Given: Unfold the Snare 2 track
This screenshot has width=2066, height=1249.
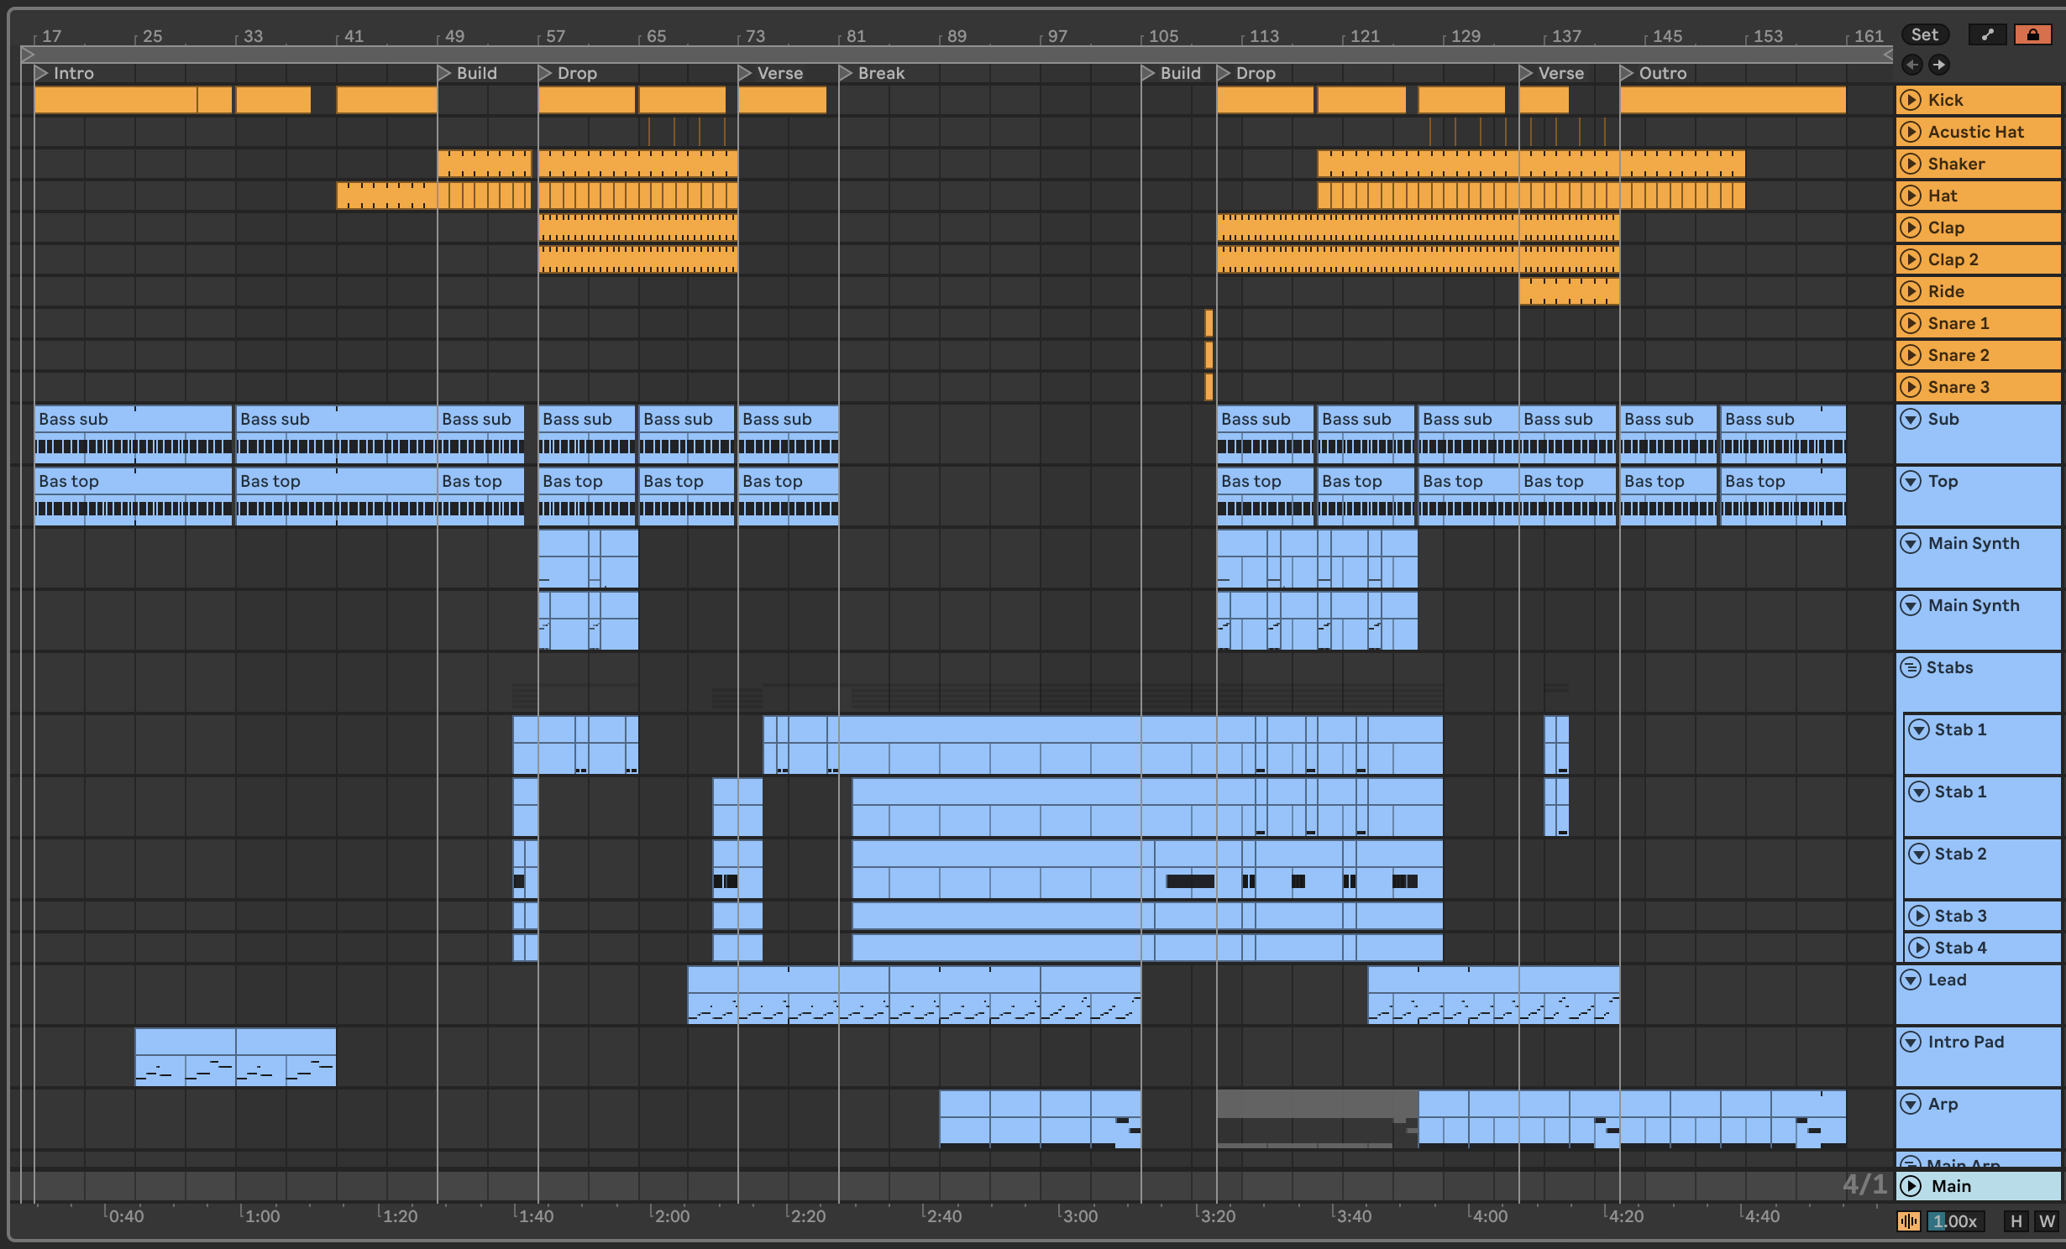Looking at the screenshot, I should point(1911,355).
